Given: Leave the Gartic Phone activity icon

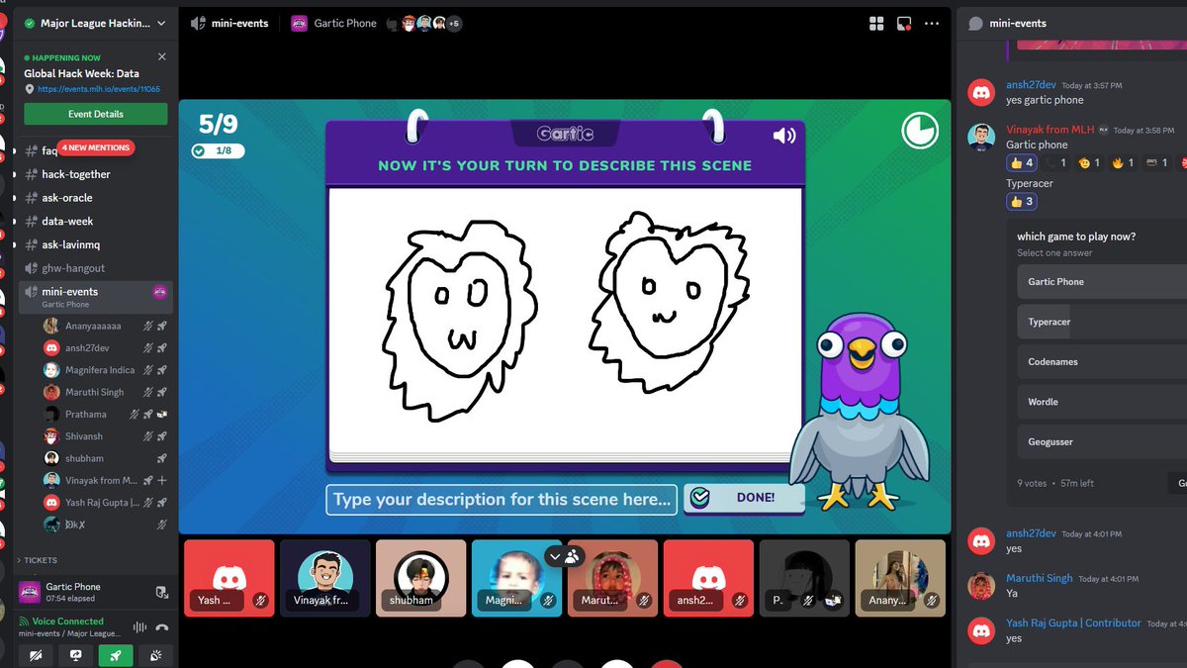Looking at the screenshot, I should 162,592.
